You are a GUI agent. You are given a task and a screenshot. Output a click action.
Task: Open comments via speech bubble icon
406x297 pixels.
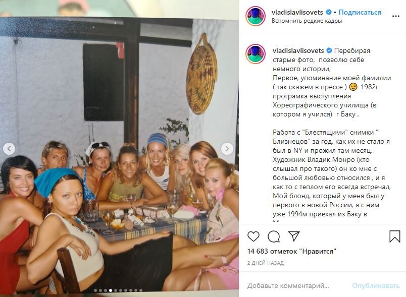[274, 236]
